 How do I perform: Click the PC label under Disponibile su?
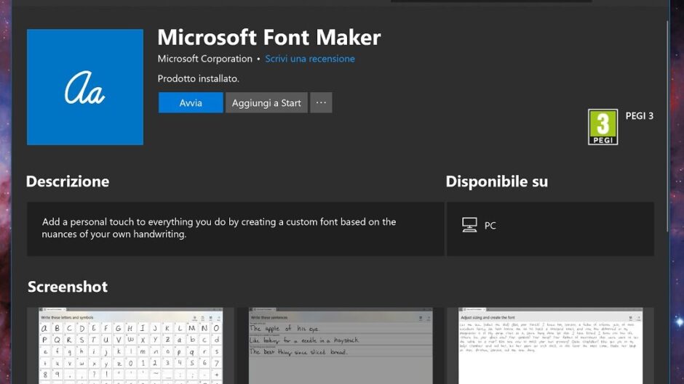coord(490,226)
